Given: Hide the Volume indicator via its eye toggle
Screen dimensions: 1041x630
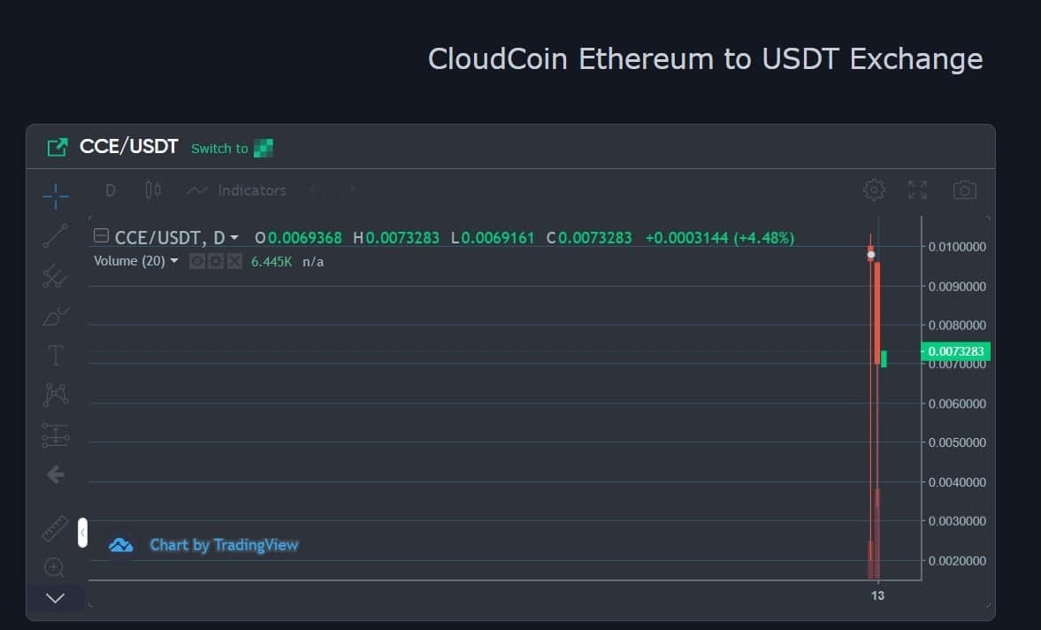Looking at the screenshot, I should pos(196,261).
